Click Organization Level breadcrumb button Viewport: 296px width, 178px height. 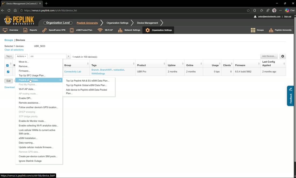58,23
